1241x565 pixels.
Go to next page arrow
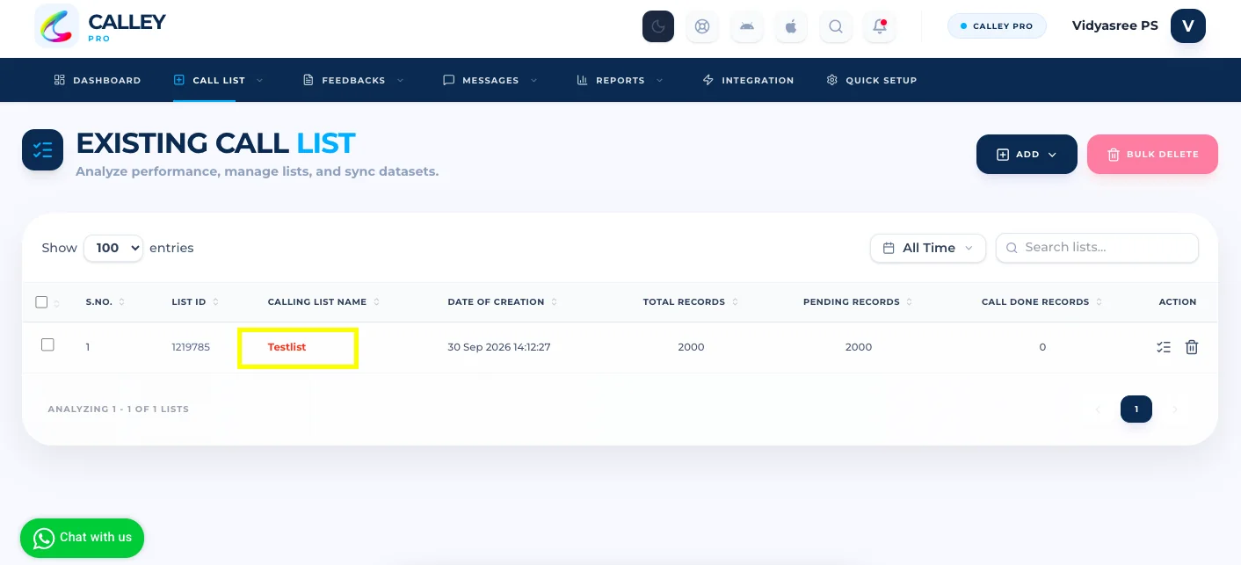pos(1175,409)
